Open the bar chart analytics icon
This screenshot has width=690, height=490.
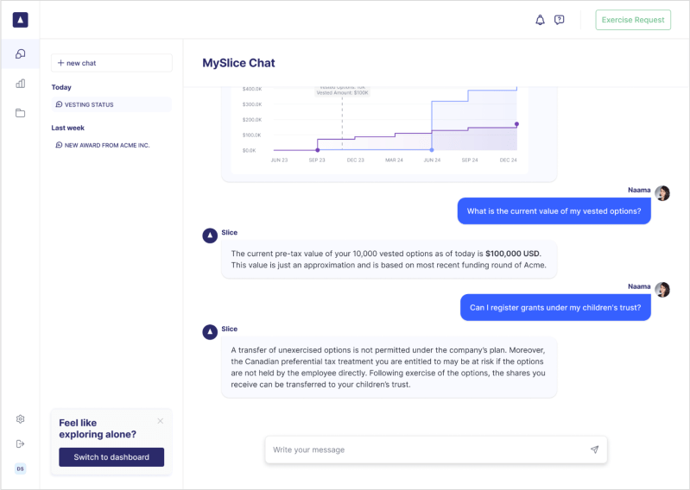tap(20, 84)
